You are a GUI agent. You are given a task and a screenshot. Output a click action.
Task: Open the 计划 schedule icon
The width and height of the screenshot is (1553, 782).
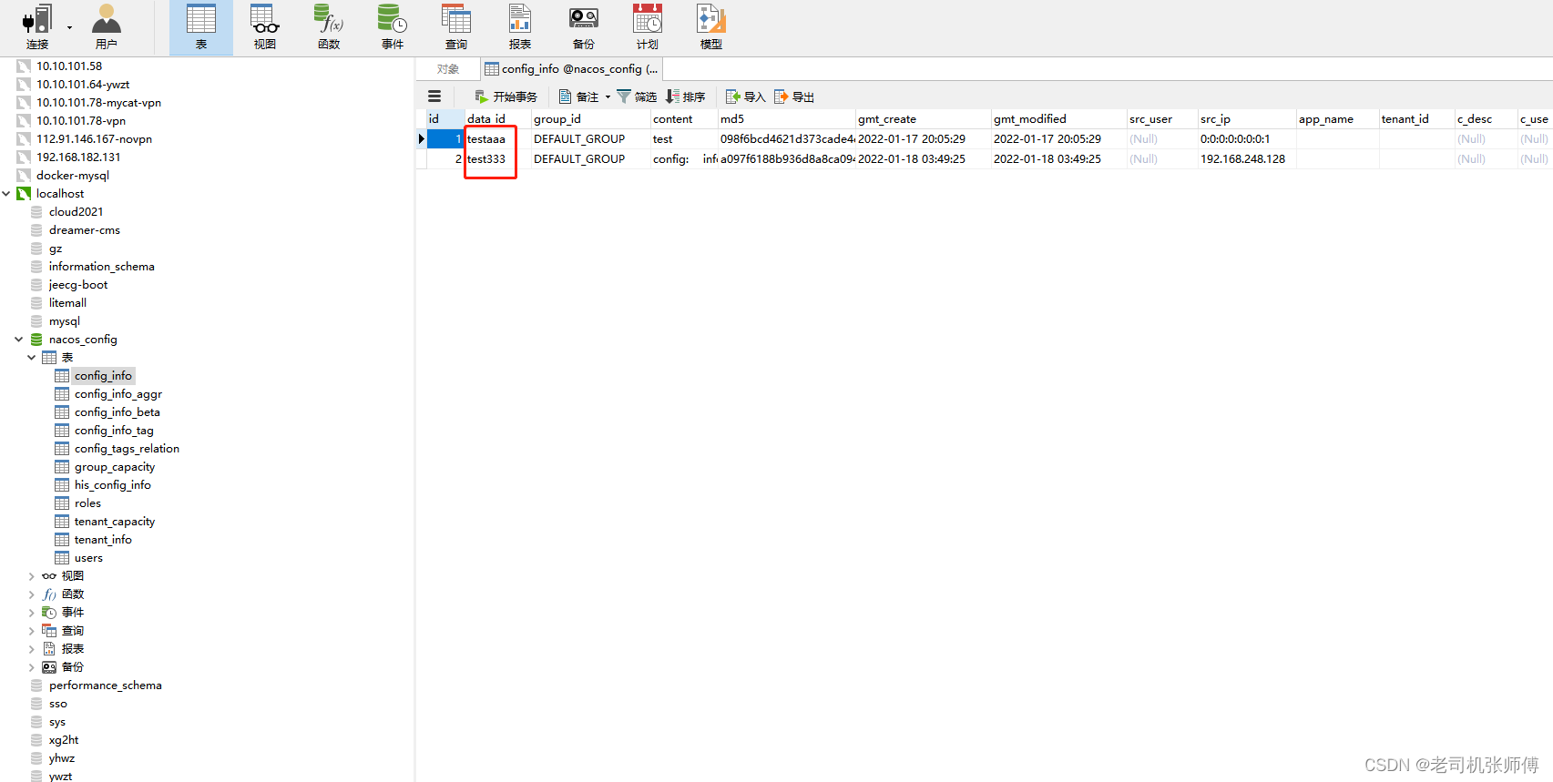pos(648,27)
